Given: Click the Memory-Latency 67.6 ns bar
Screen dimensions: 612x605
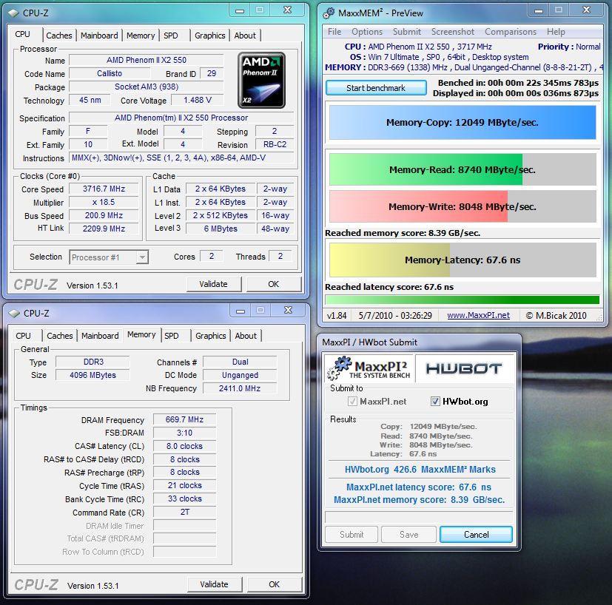Looking at the screenshot, I should pyautogui.click(x=463, y=260).
